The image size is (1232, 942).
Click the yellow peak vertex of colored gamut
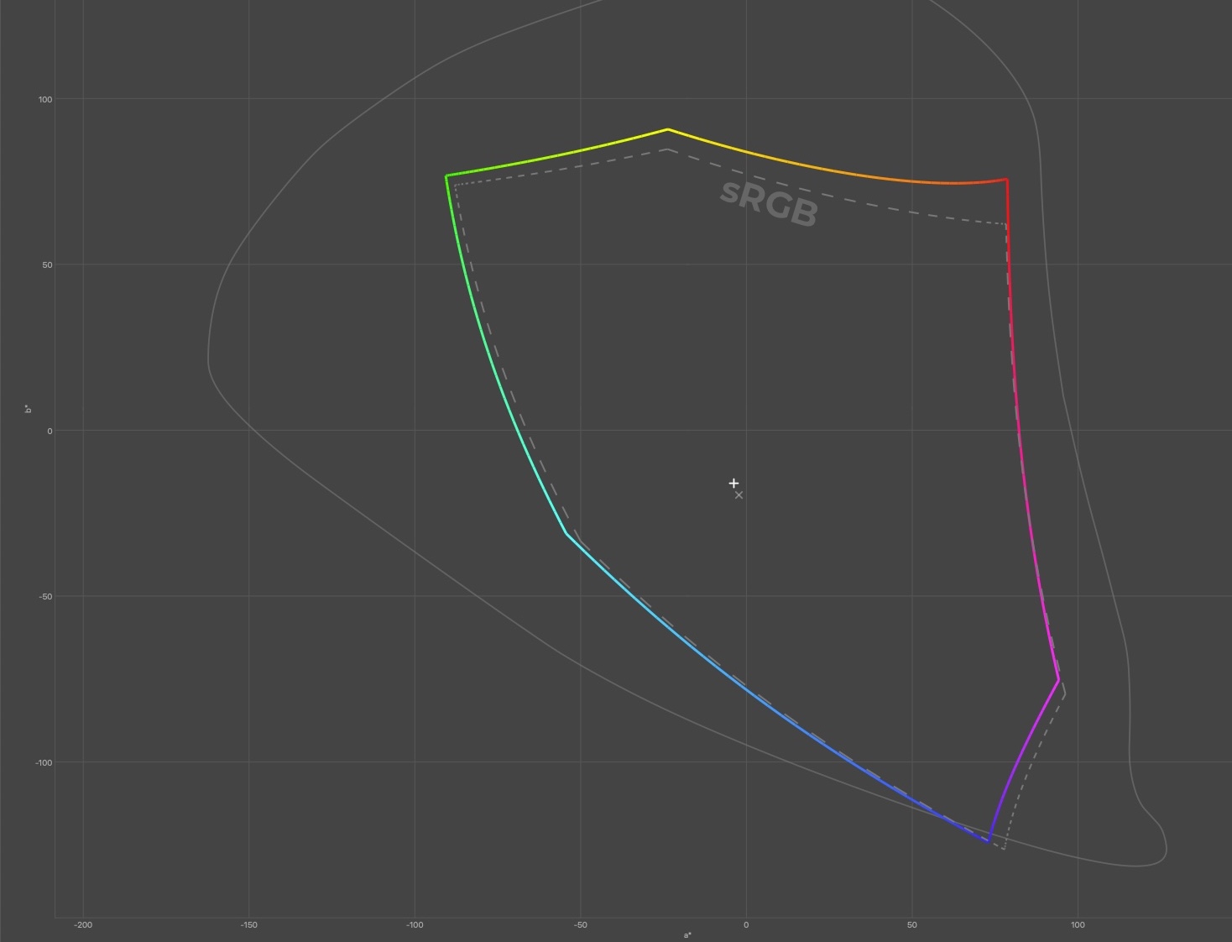click(667, 129)
